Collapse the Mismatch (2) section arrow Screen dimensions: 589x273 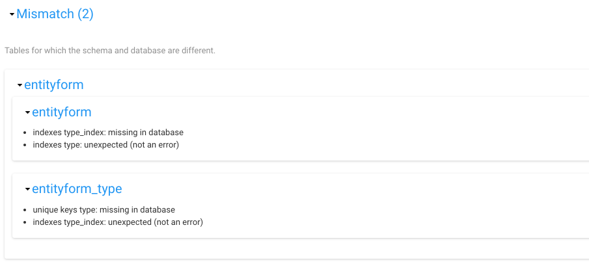(x=12, y=14)
